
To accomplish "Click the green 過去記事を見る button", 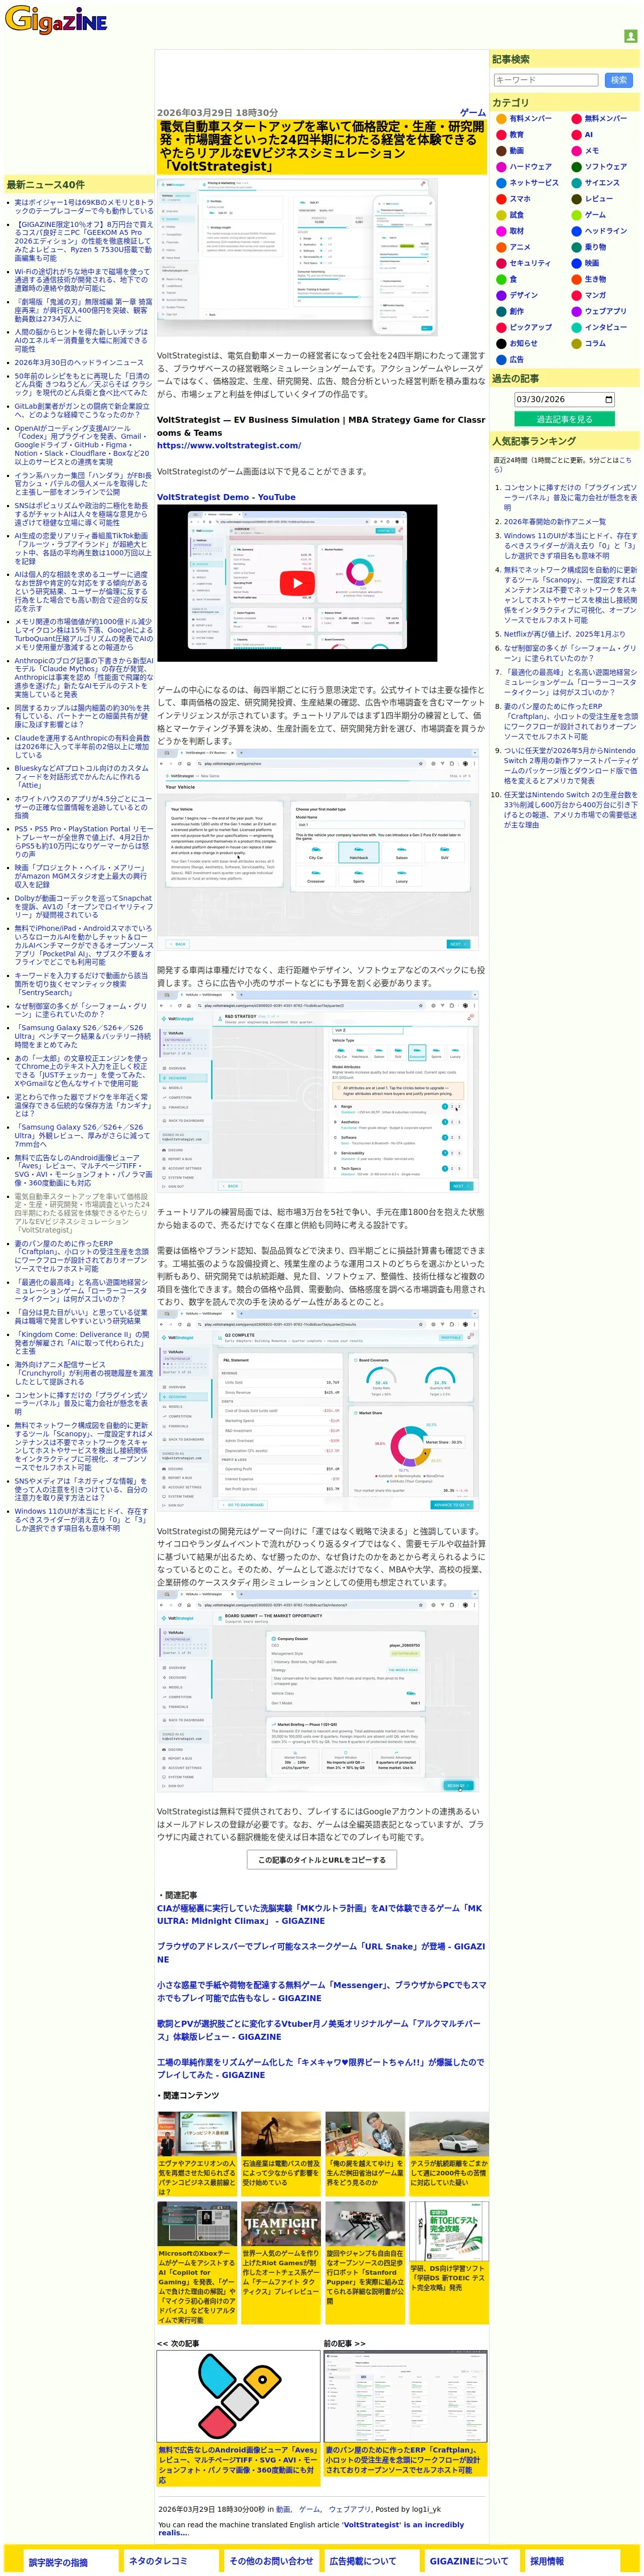I will point(564,419).
